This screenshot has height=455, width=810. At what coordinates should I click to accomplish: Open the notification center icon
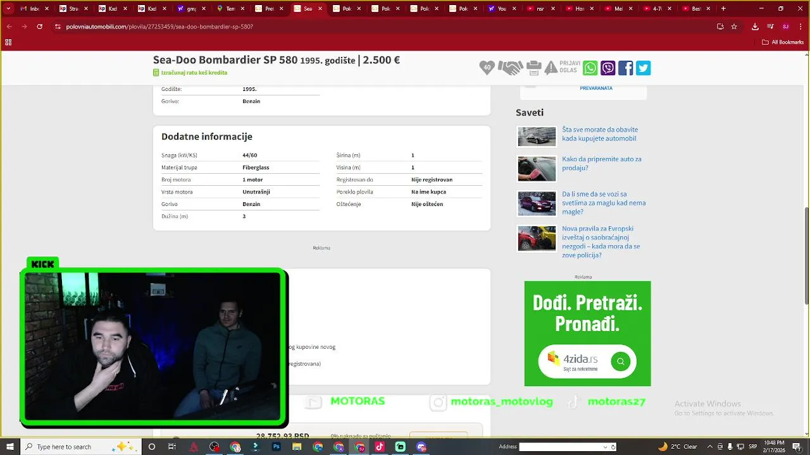click(x=798, y=447)
